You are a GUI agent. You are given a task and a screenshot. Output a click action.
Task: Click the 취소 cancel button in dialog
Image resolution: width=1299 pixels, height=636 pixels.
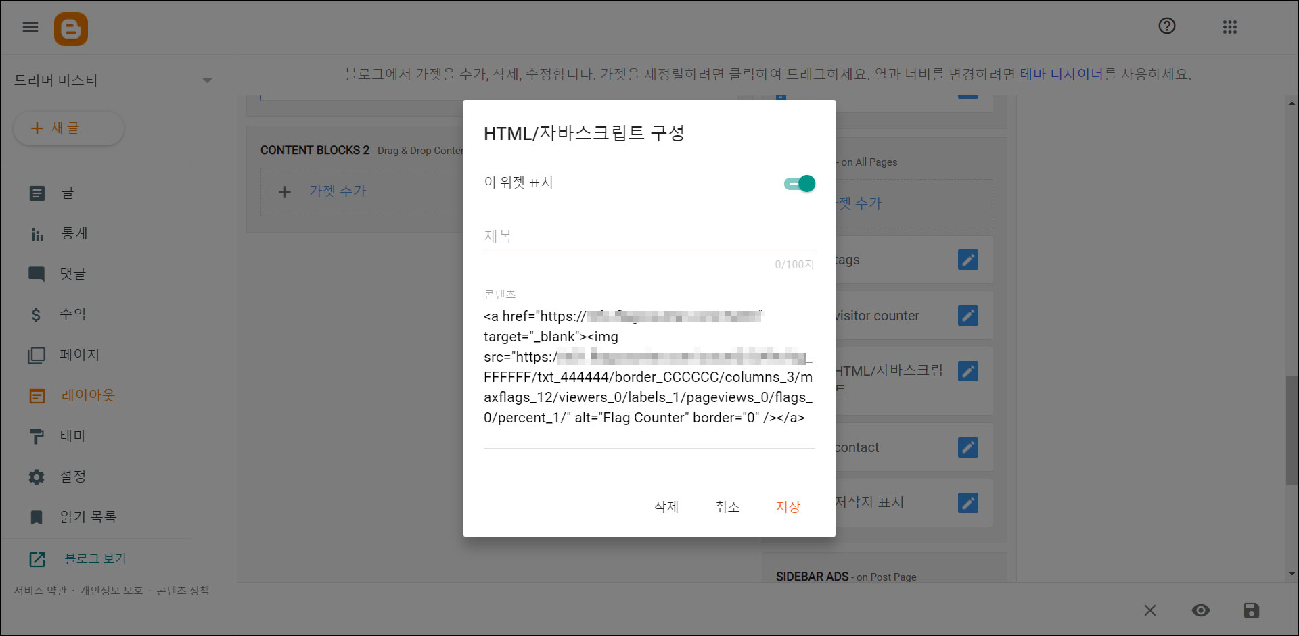click(727, 507)
